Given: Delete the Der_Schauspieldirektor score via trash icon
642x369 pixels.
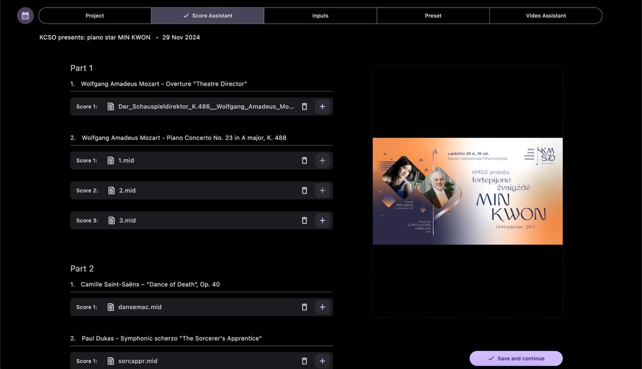Looking at the screenshot, I should [x=304, y=106].
